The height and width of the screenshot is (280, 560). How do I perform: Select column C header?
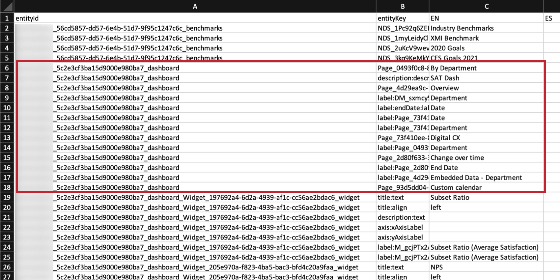coord(486,6)
